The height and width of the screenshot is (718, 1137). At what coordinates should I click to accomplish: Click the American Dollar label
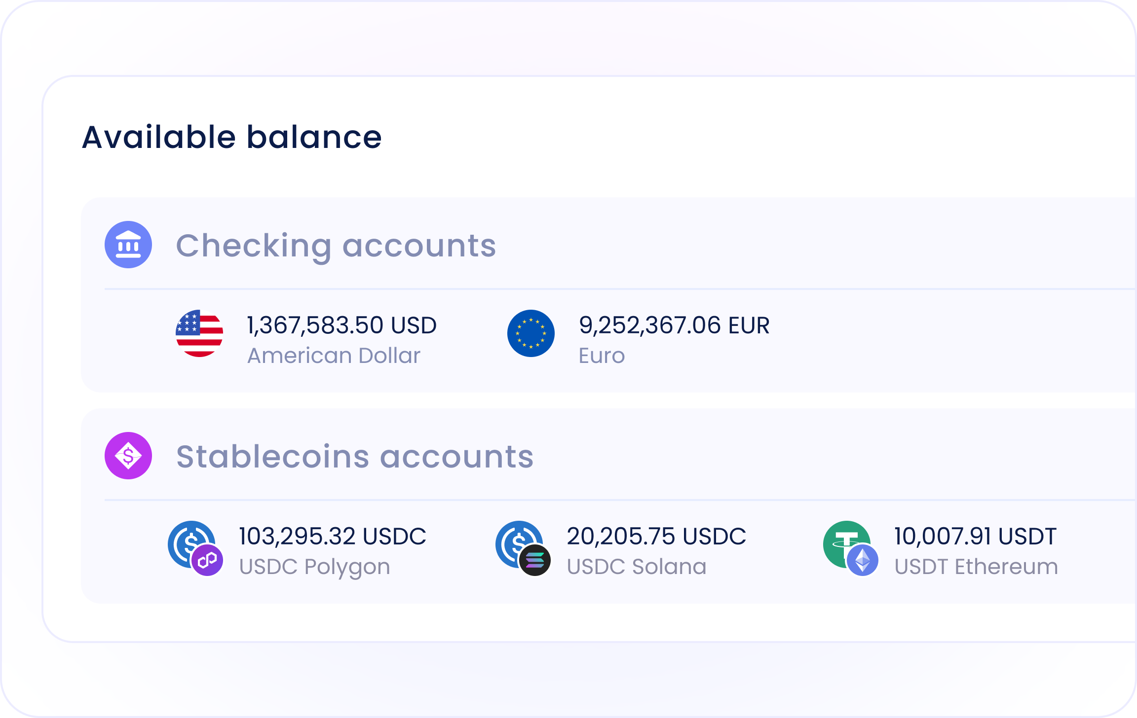[x=334, y=356]
